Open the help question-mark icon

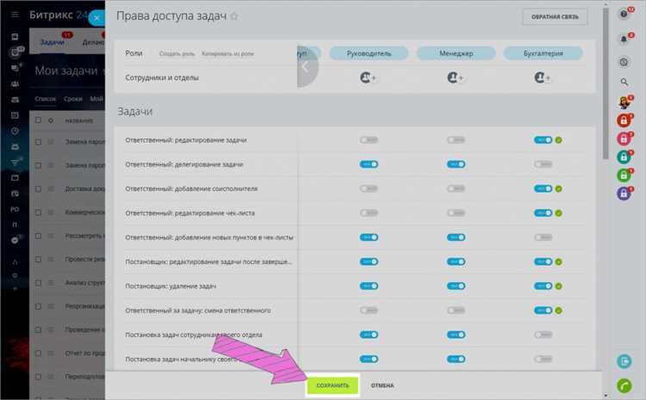pos(624,15)
